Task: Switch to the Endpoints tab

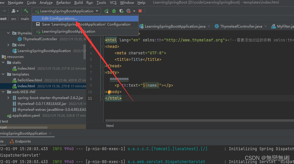Action: tap(20, 141)
